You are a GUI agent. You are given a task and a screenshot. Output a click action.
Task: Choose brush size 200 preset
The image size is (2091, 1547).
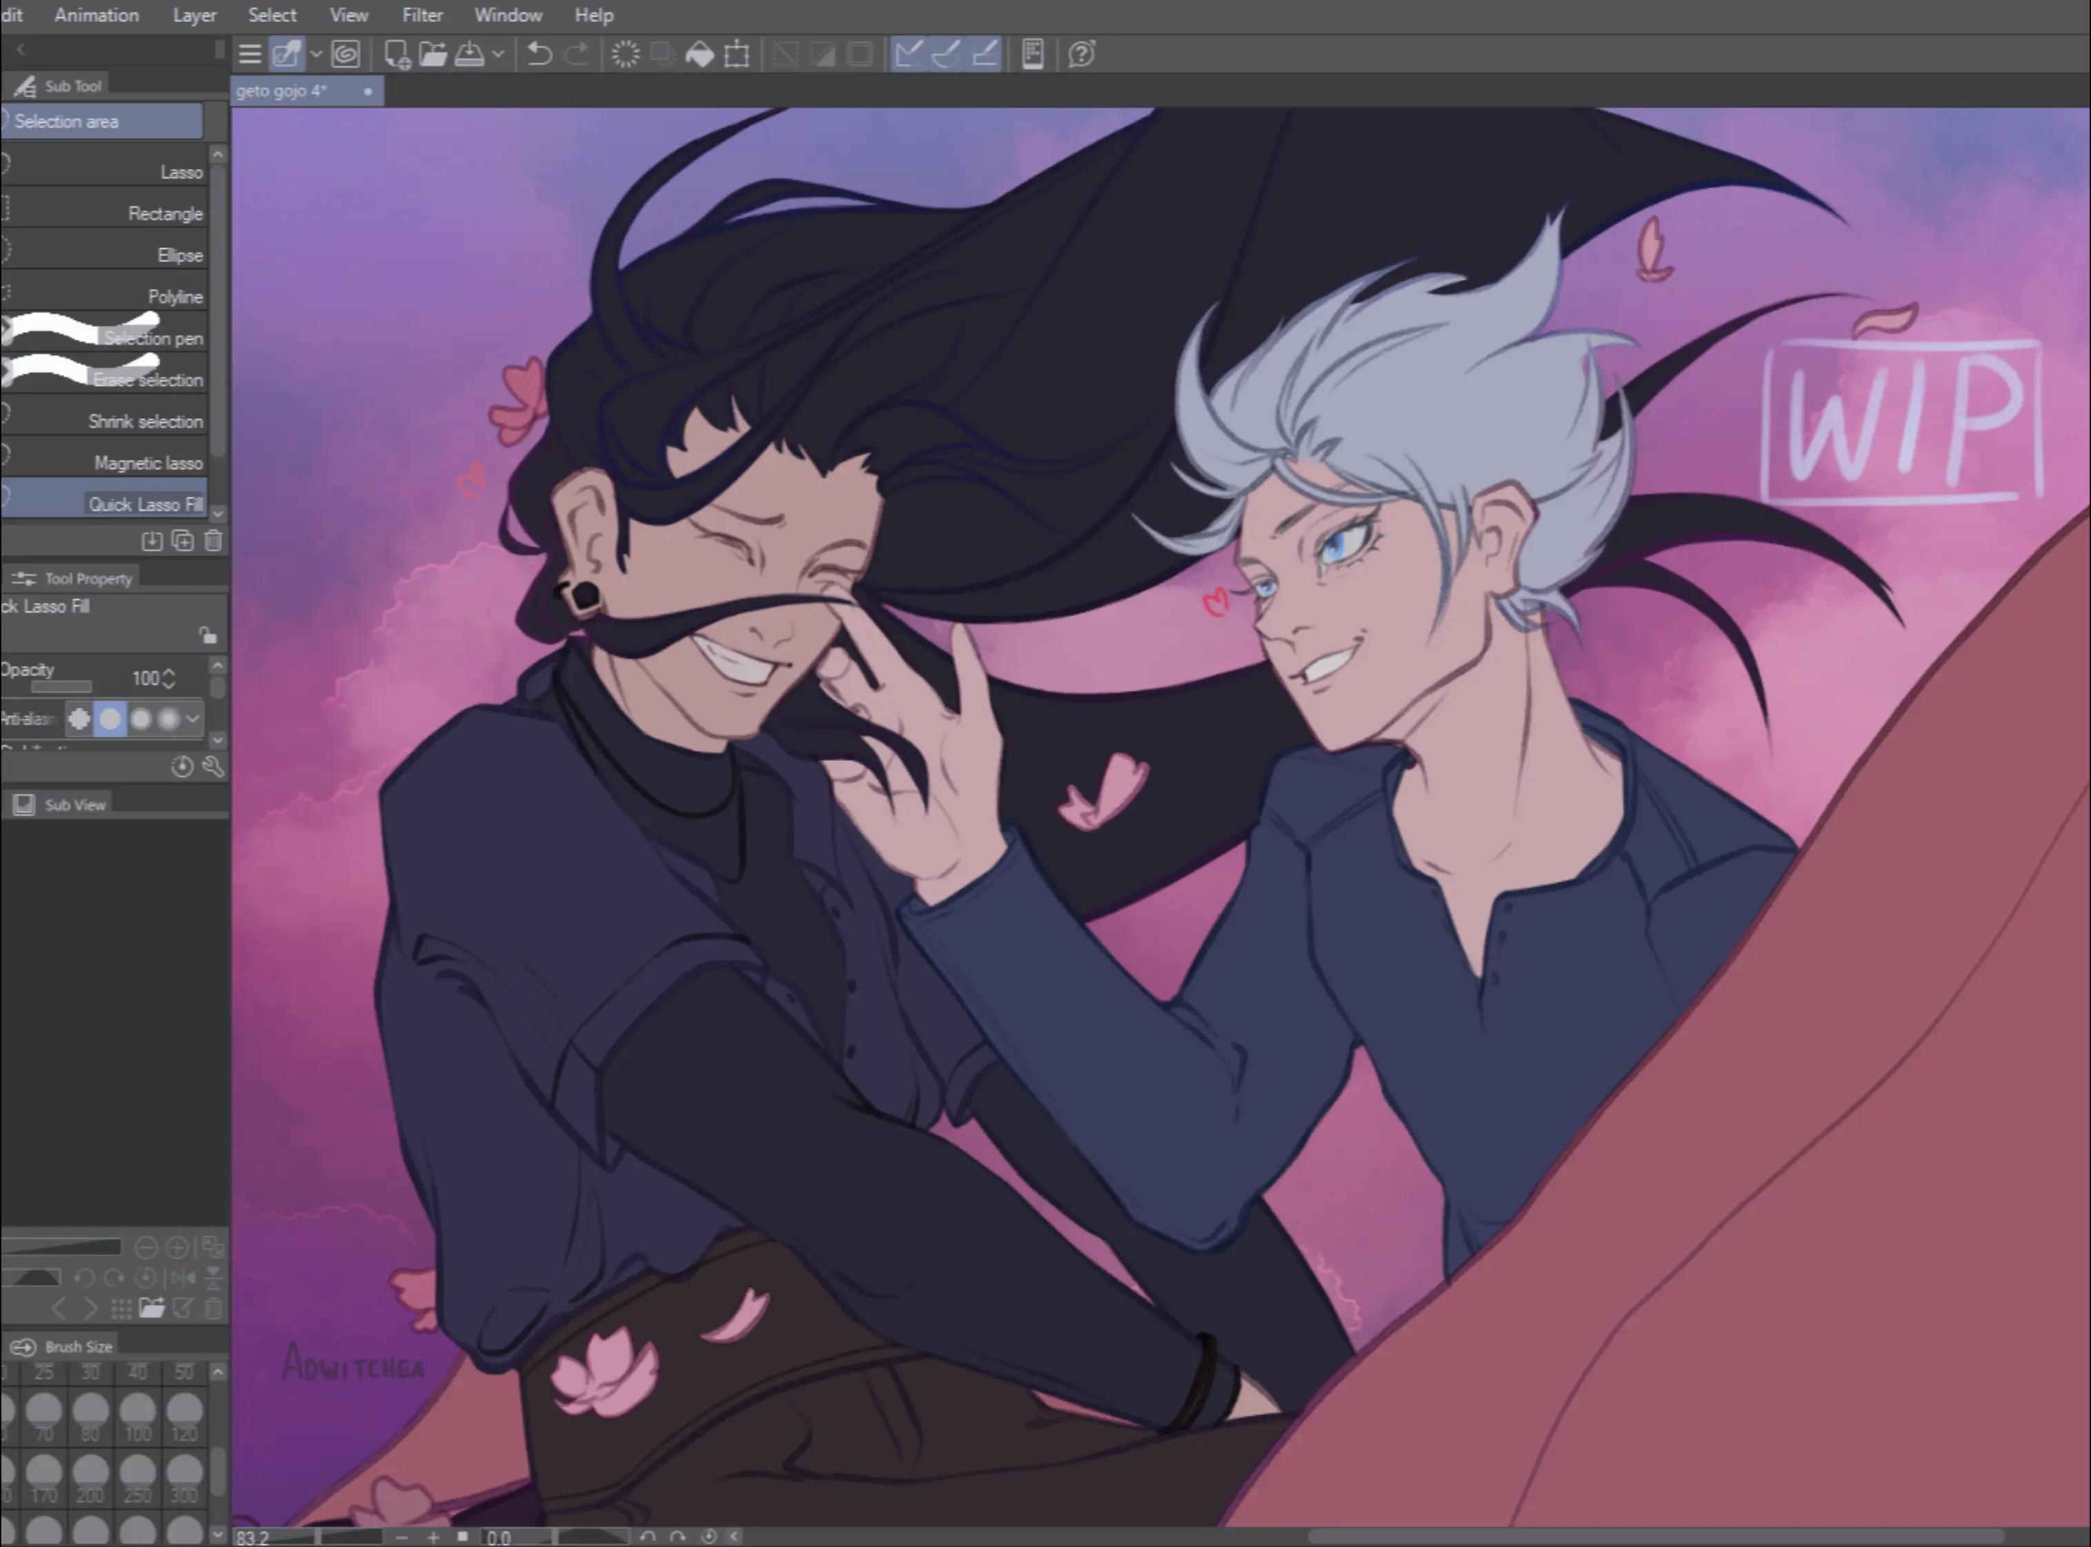click(91, 1477)
